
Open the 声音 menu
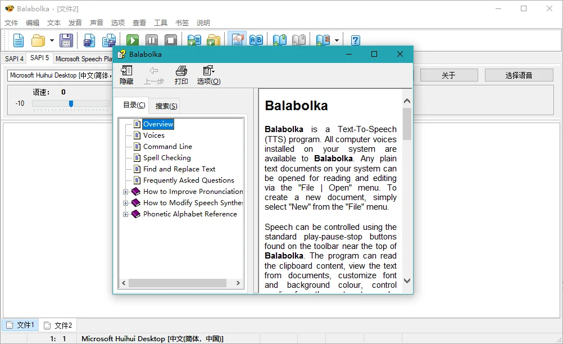(x=96, y=23)
